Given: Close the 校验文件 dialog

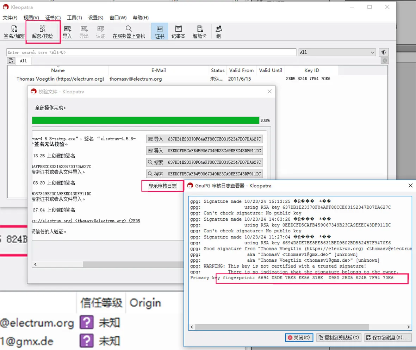Looking at the screenshot, I should (269, 92).
